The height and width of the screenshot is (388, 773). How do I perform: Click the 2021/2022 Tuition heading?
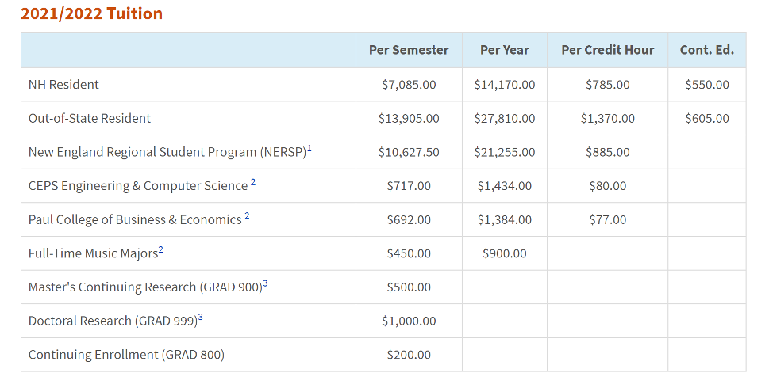91,13
